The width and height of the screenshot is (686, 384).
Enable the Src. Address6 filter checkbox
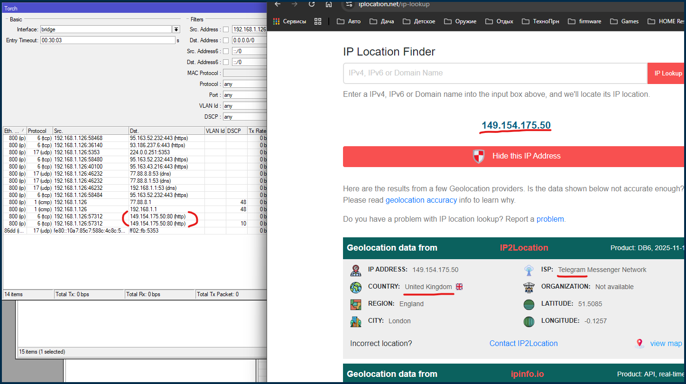tap(226, 51)
